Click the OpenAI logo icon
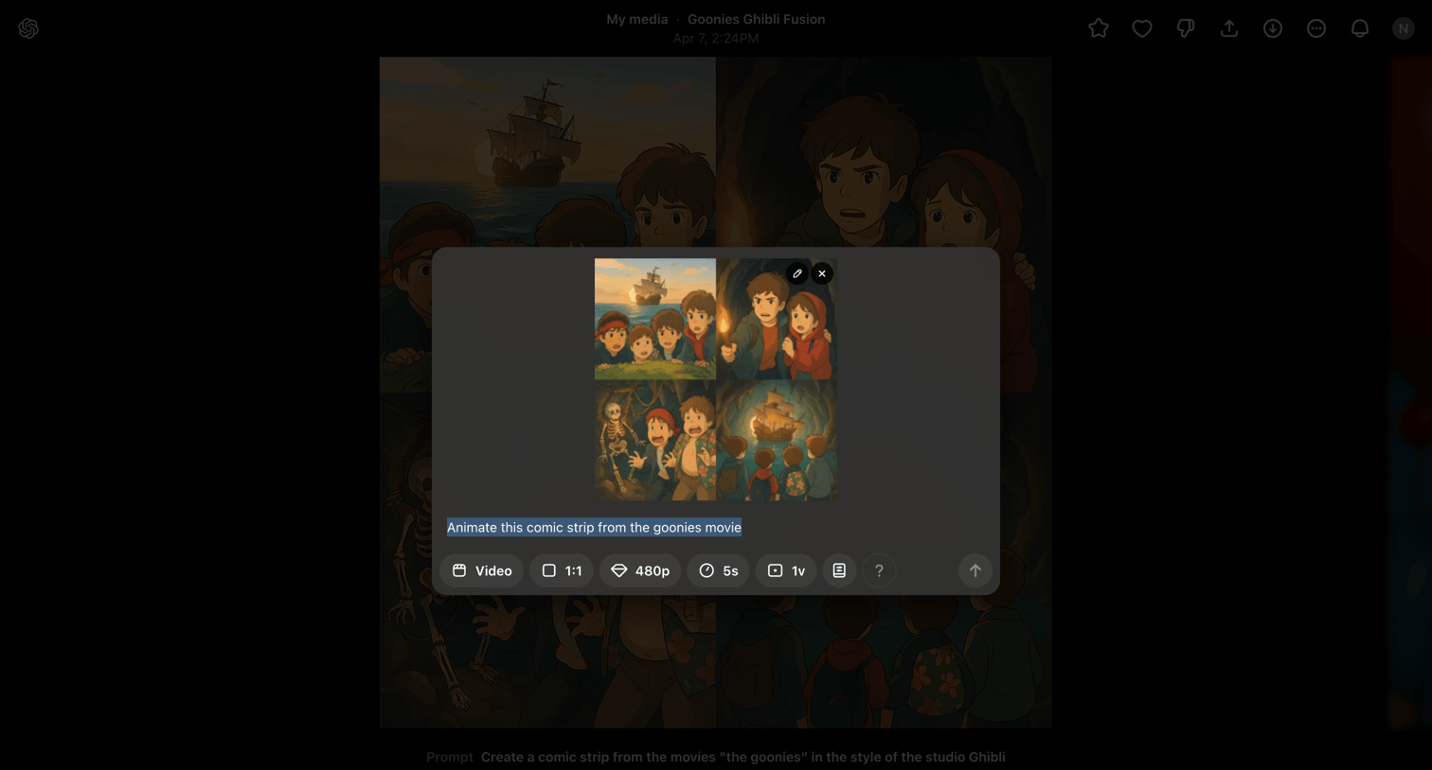Viewport: 1432px width, 770px height. pos(28,28)
